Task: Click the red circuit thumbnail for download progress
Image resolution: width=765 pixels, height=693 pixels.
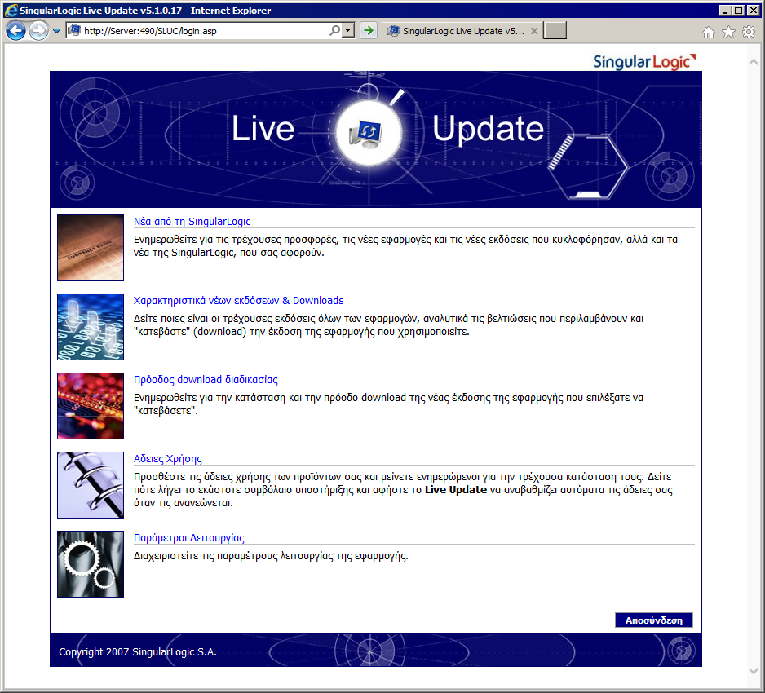Action: [x=91, y=406]
